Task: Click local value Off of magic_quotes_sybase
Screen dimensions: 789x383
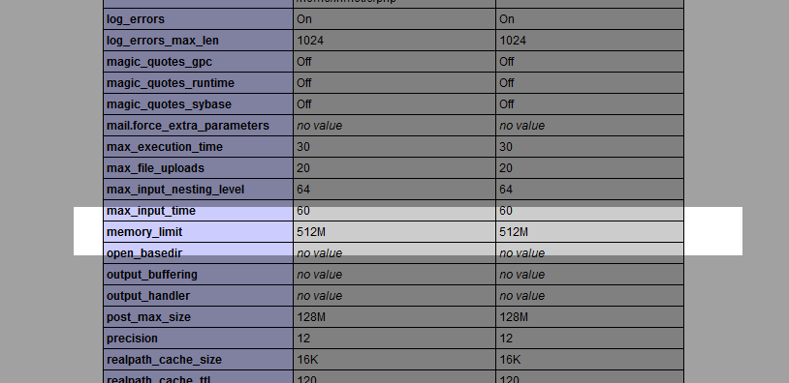Action: [304, 104]
